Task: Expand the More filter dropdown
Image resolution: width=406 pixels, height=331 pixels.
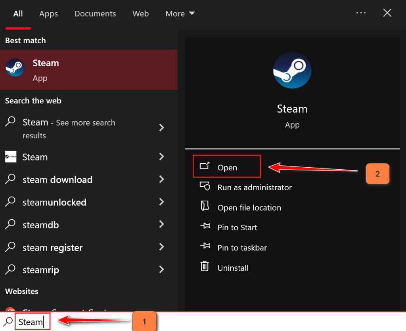Action: coord(180,13)
